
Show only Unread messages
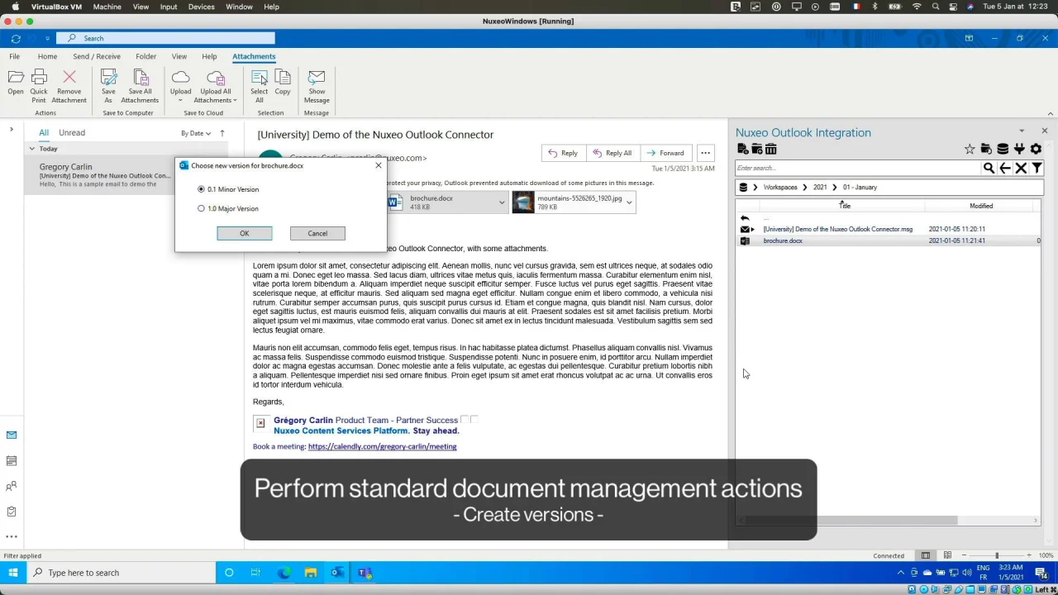point(72,132)
